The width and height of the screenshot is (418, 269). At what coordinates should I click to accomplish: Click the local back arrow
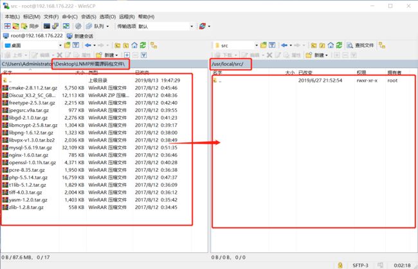pyautogui.click(x=88, y=45)
